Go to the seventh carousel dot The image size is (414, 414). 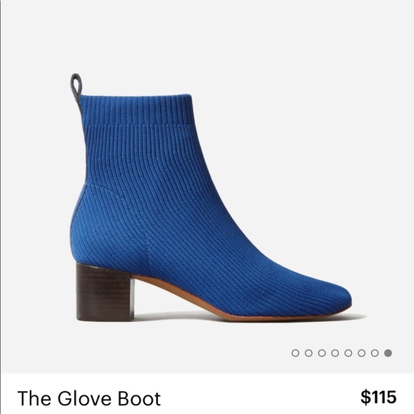coord(375,353)
